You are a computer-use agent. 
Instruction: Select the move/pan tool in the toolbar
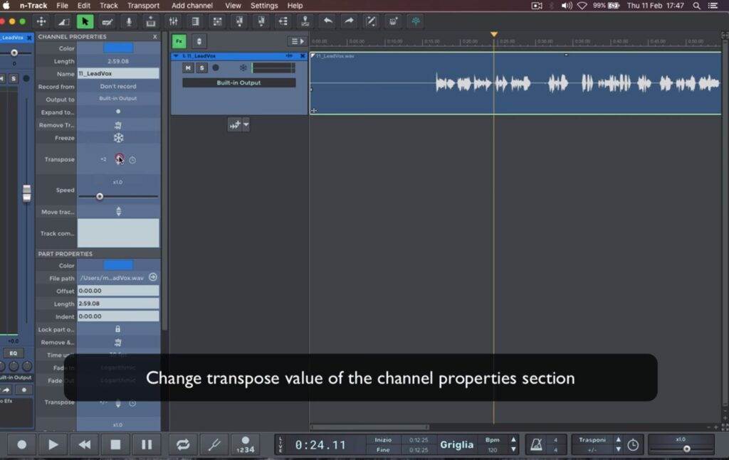point(41,21)
